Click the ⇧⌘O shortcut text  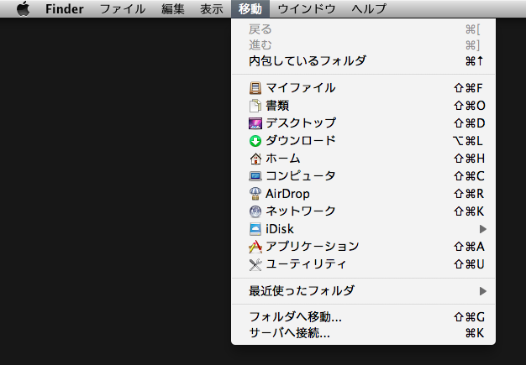click(470, 106)
